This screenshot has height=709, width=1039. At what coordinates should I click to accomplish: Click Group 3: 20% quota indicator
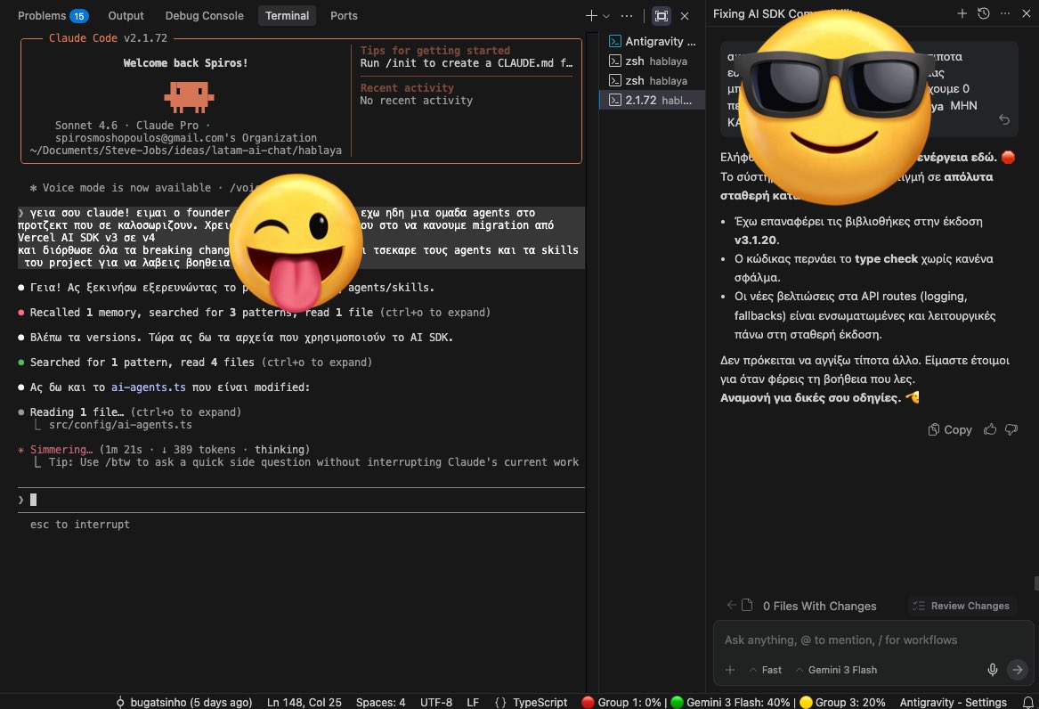coord(842,703)
